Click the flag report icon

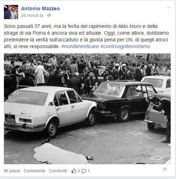point(165,170)
